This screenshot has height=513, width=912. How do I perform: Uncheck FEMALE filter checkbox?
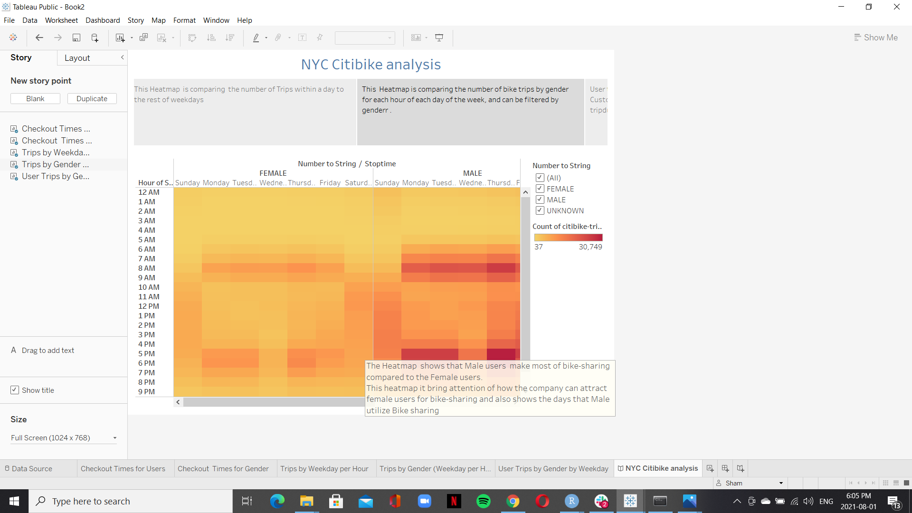click(540, 189)
